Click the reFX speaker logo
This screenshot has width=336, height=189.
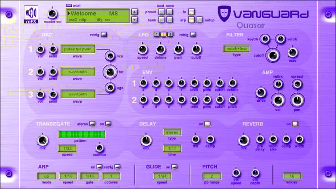tap(31, 14)
